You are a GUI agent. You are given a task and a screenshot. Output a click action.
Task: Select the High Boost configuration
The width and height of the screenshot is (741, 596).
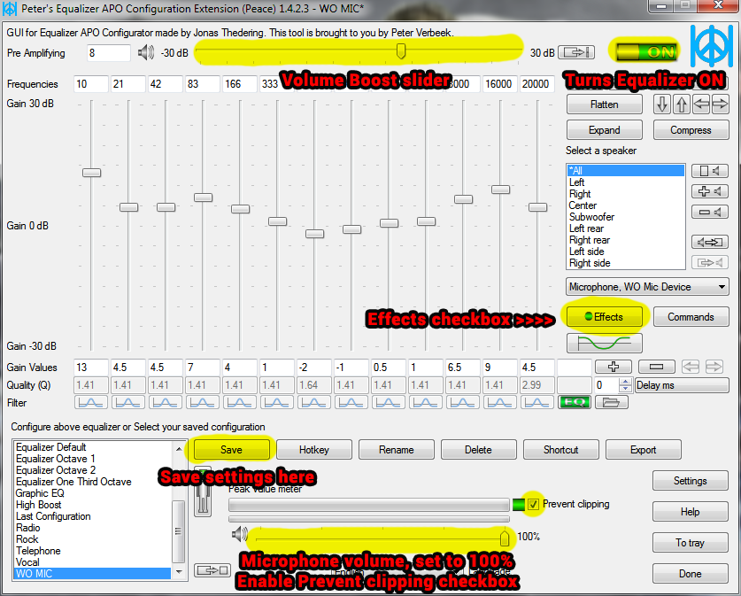(x=38, y=504)
